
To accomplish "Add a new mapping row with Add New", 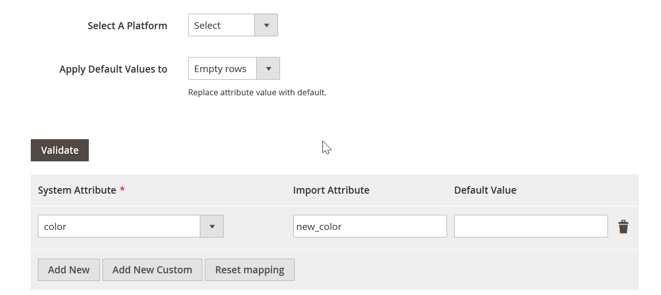I will point(69,270).
